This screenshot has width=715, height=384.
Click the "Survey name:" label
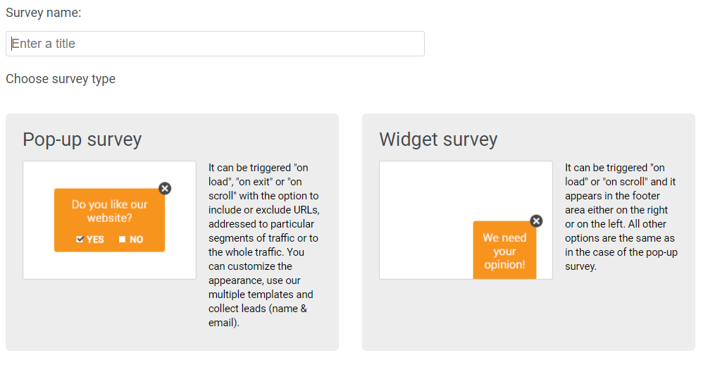(43, 13)
